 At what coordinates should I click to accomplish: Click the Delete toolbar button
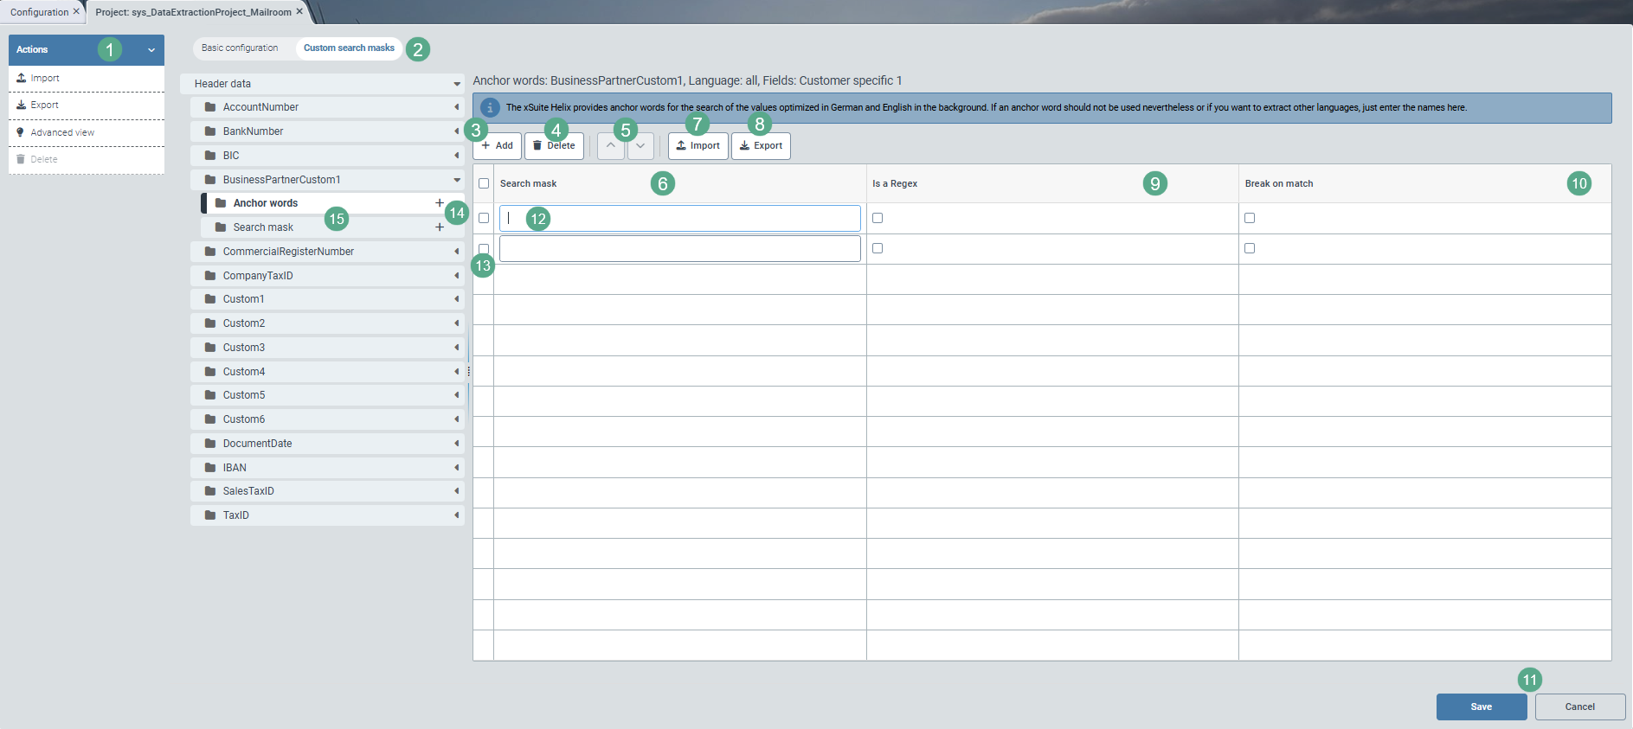point(554,146)
